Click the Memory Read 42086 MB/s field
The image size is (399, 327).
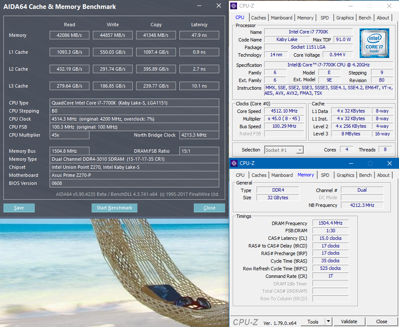click(x=70, y=35)
